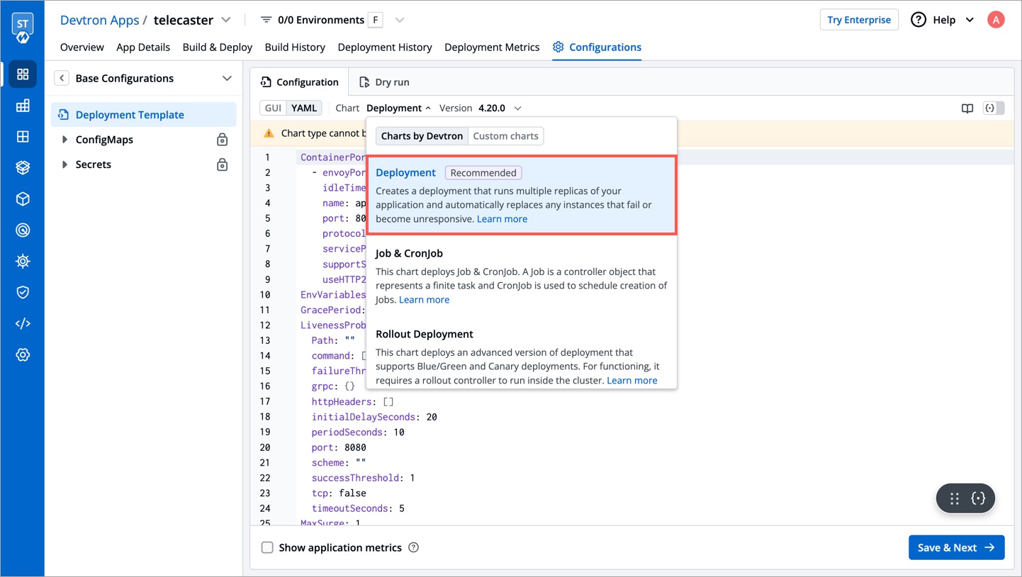
Task: Click Learn more link under Rollout Deployment
Action: coord(631,381)
